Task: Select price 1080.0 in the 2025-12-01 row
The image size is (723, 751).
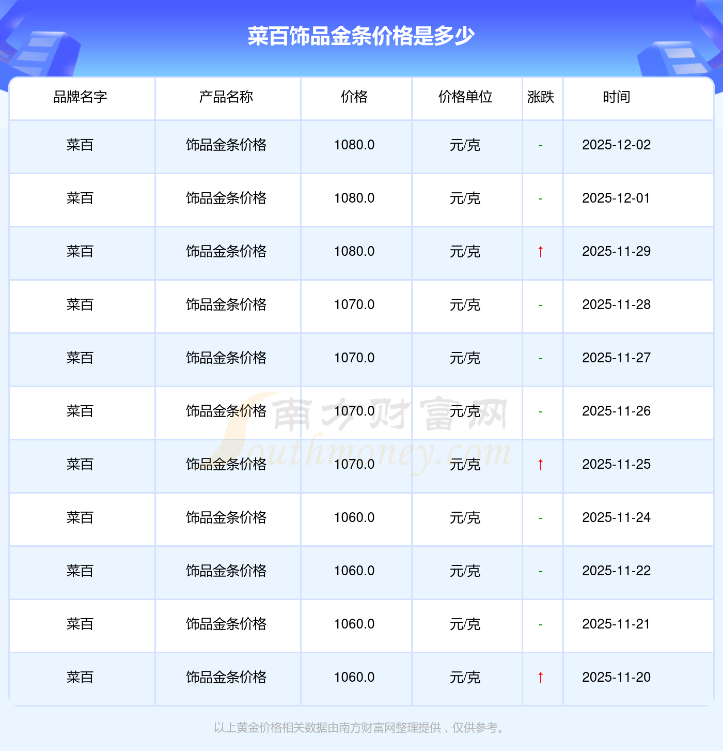Action: [354, 198]
